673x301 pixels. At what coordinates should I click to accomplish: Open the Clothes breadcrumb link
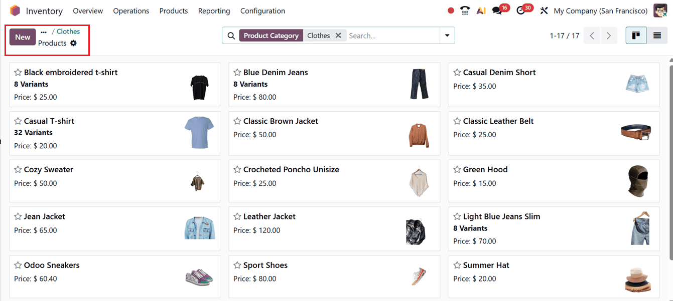68,31
